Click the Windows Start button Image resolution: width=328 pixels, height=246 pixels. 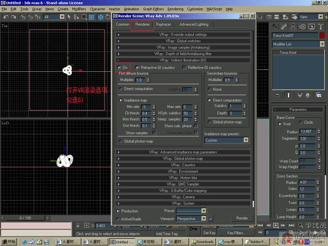point(9,242)
